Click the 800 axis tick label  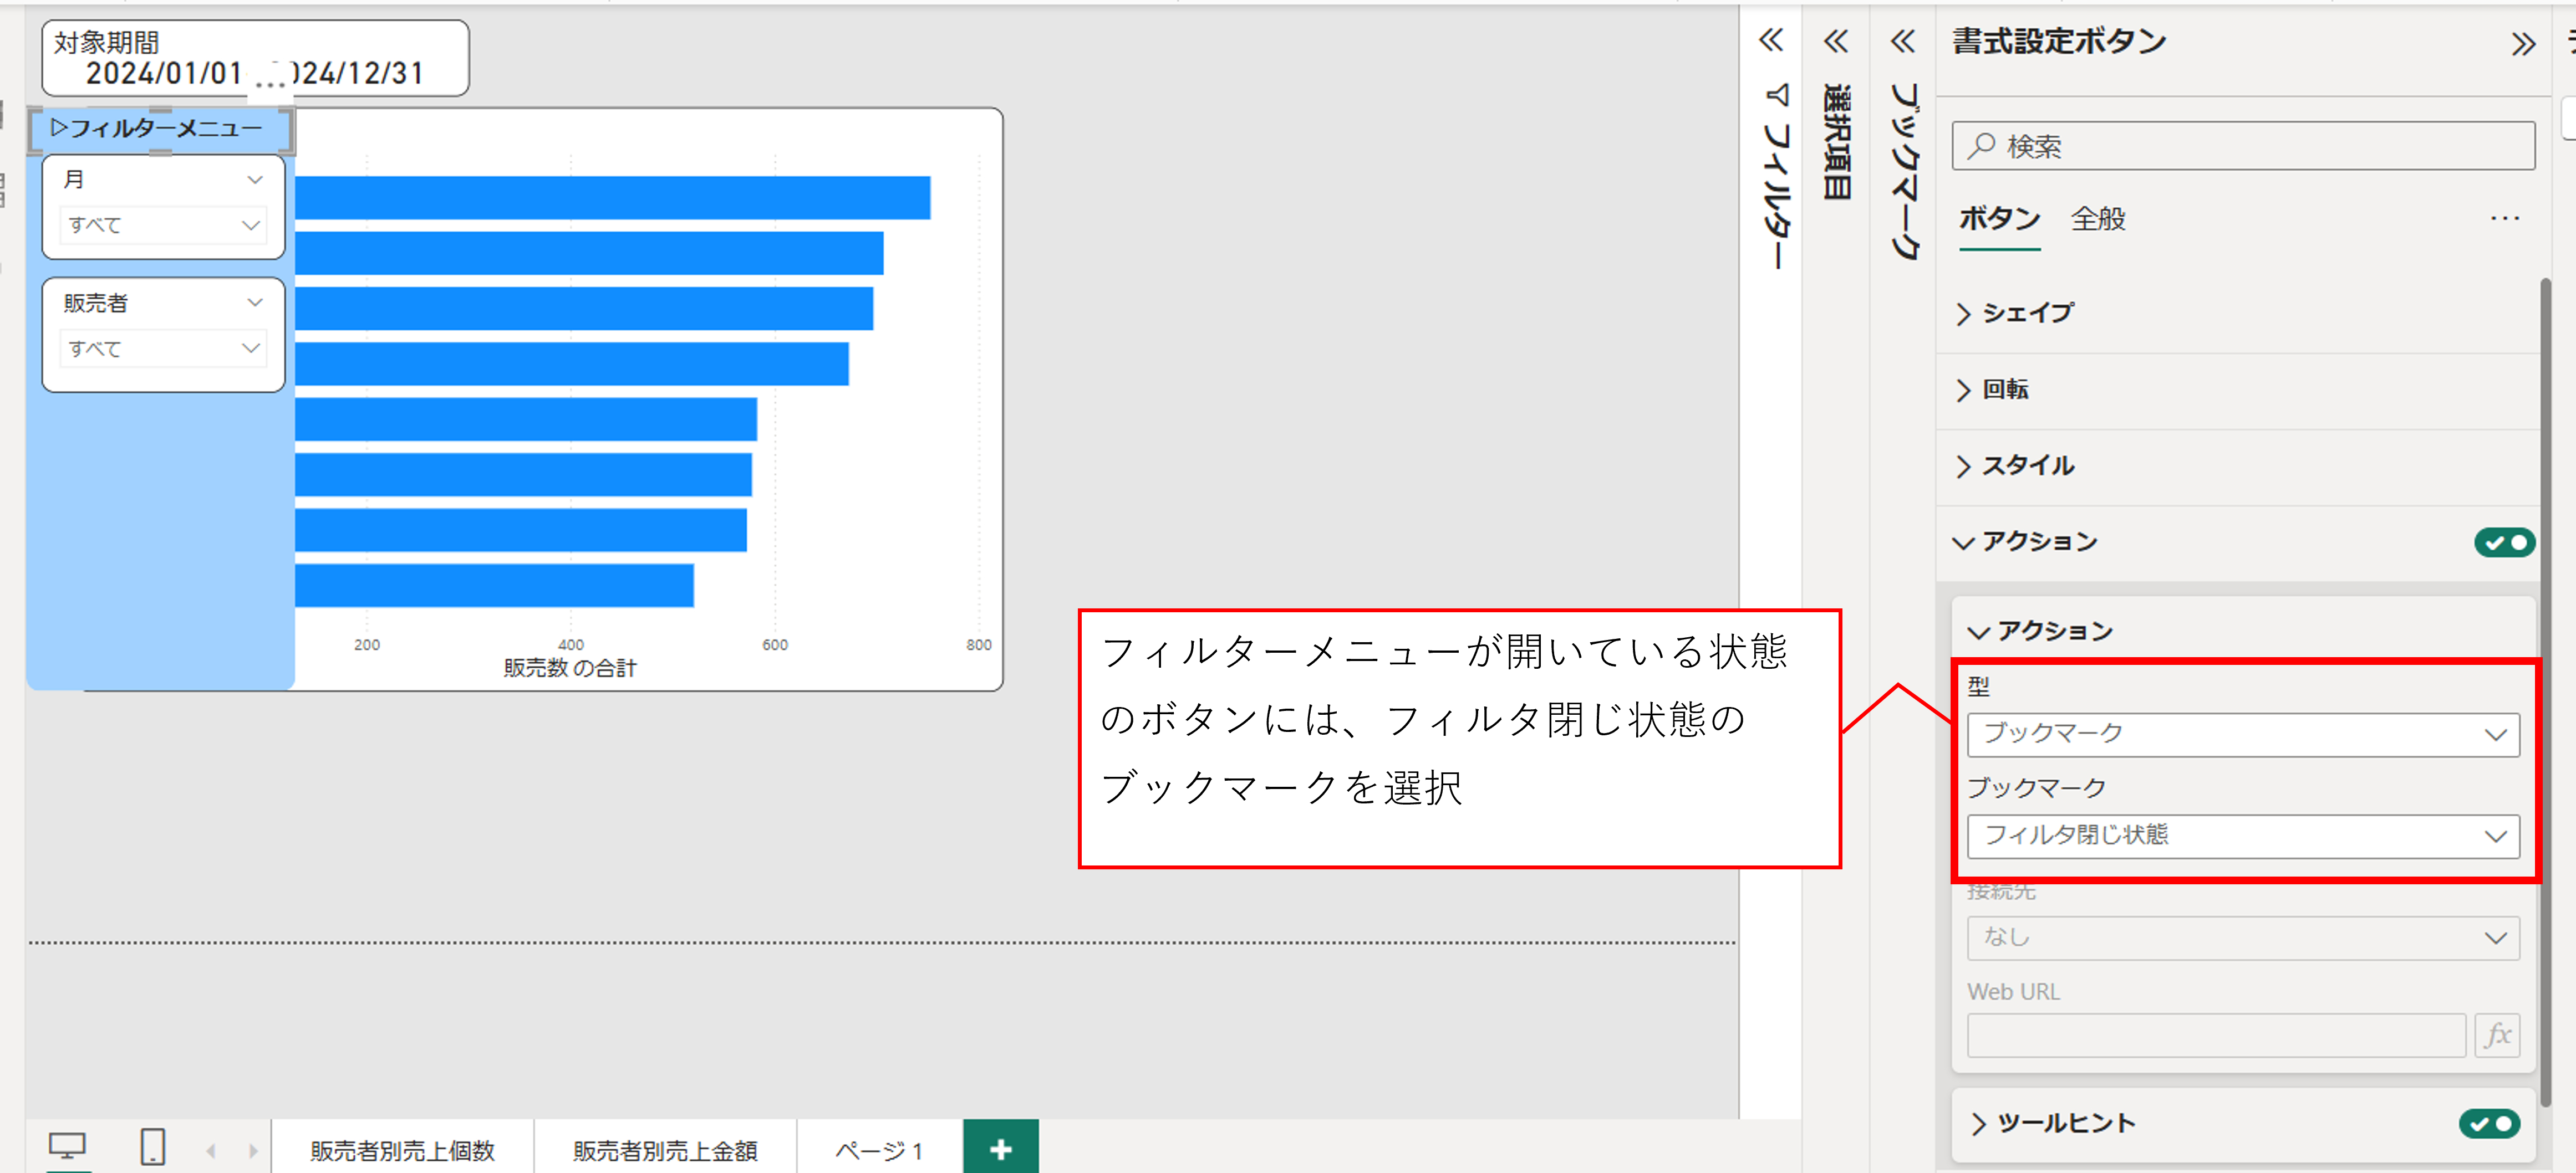click(x=979, y=644)
